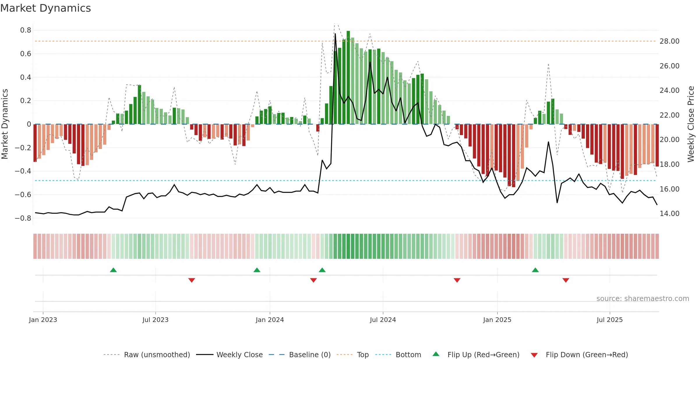The width and height of the screenshot is (699, 393).
Task: Click the tallest dark green bar near 0.8
Action: click(348, 77)
